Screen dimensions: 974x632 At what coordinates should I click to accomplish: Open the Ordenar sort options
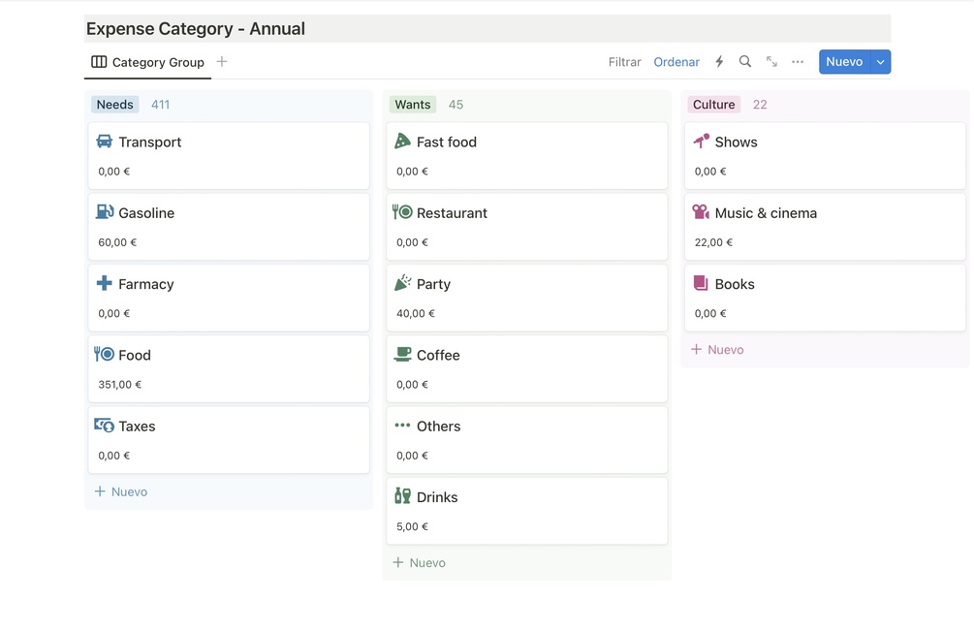676,62
